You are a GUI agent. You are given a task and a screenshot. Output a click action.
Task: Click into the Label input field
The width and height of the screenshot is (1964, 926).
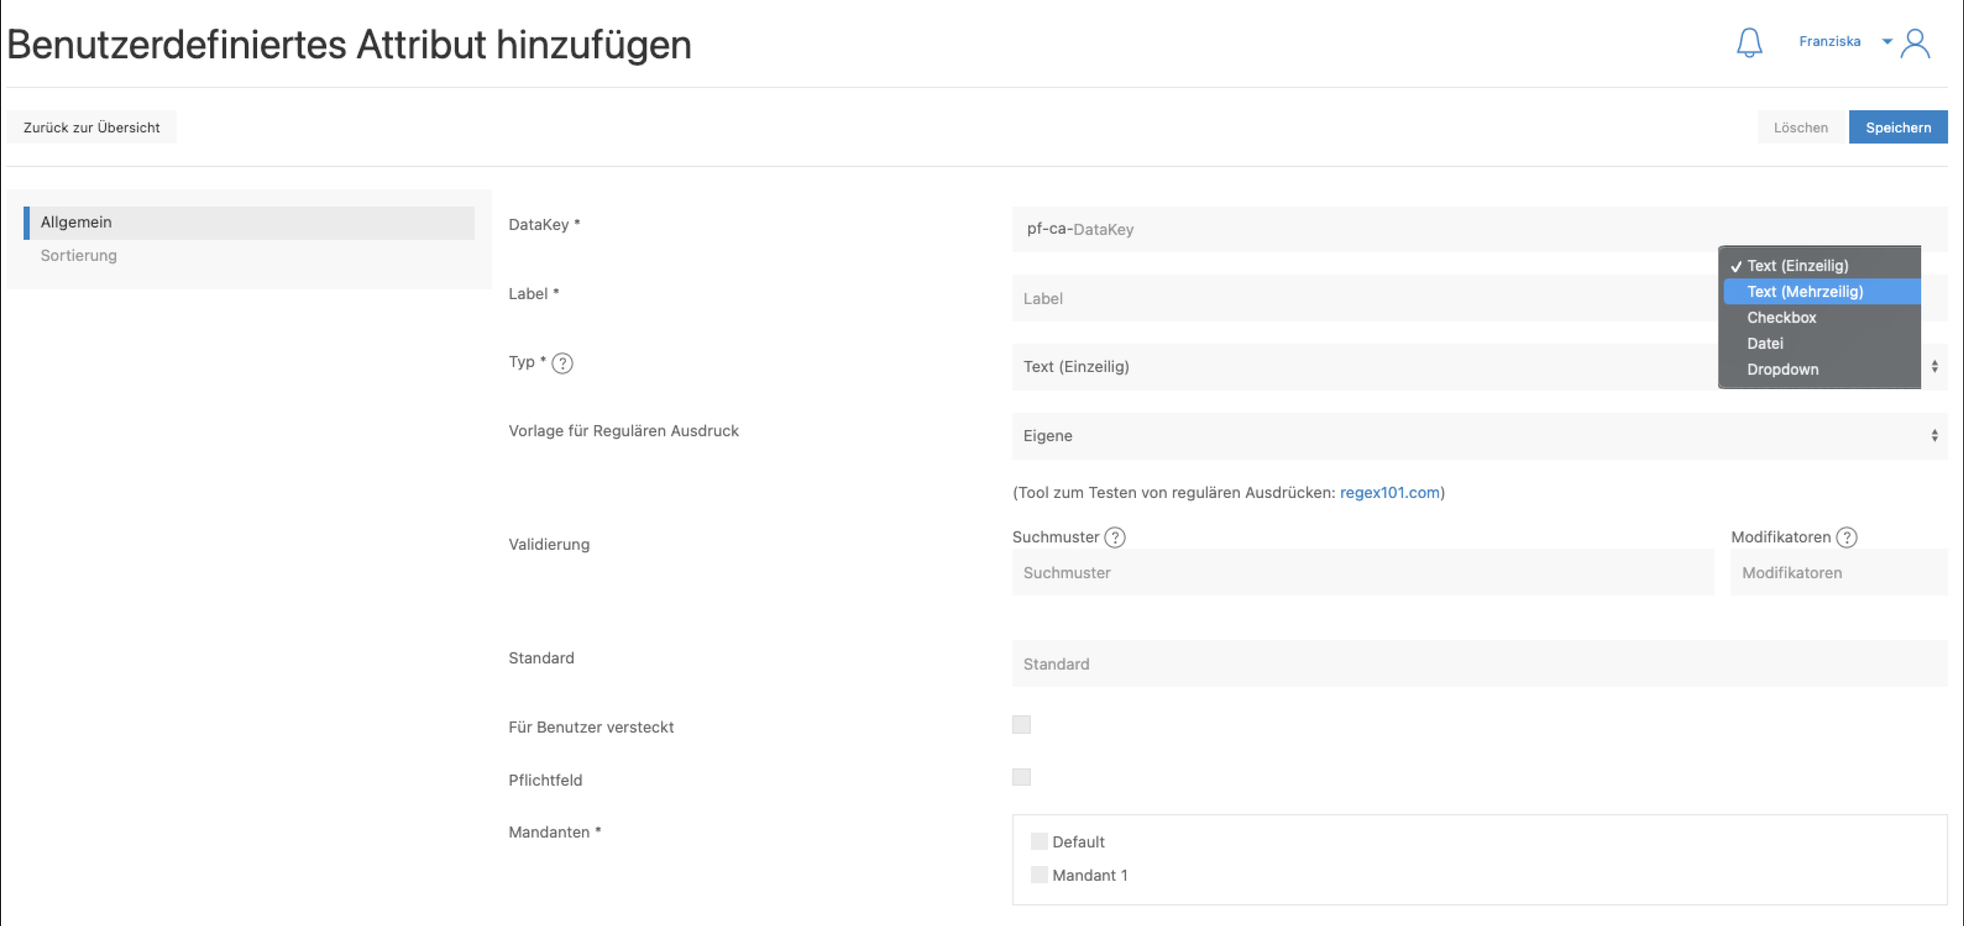click(1357, 298)
